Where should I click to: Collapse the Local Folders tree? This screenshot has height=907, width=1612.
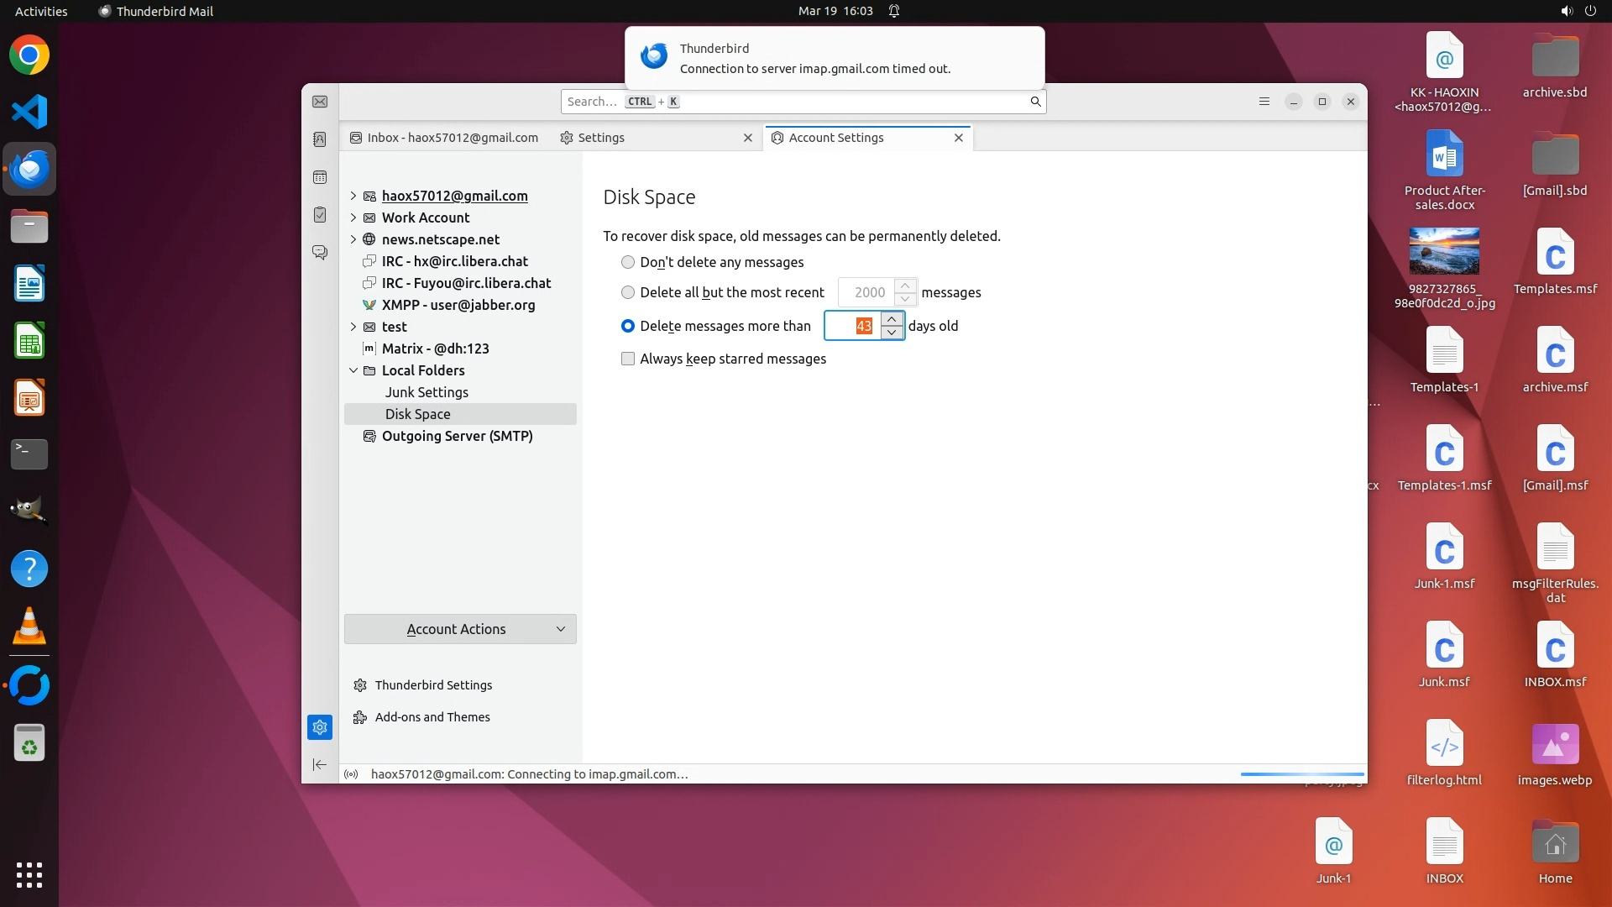[x=353, y=370]
